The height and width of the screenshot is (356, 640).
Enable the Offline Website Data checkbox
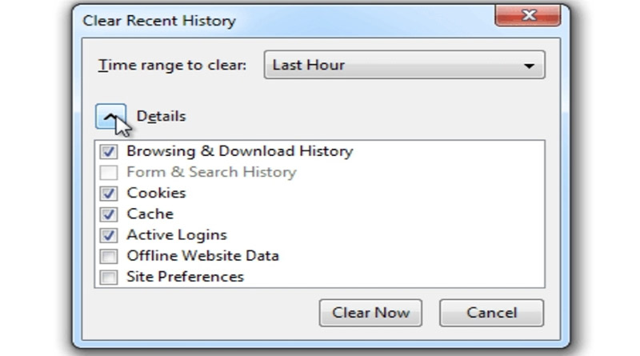108,257
